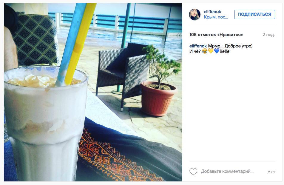The width and height of the screenshot is (284, 185).
Task: View the 106 отметок «Нравится» likes list
Action: (x=216, y=35)
